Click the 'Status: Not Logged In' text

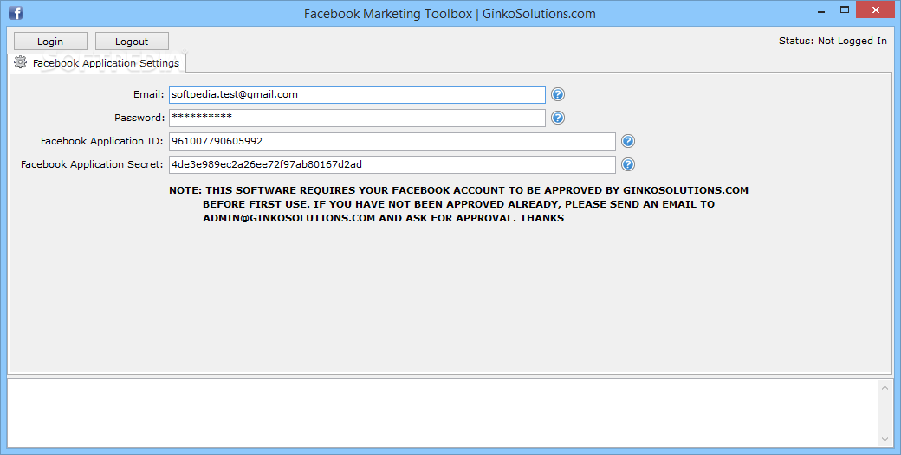point(833,41)
